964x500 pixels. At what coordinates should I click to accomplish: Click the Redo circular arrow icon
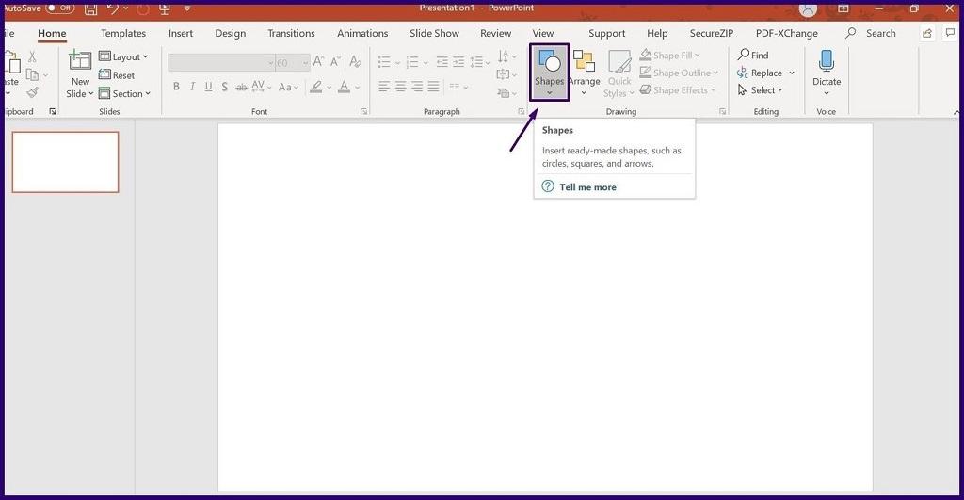point(143,8)
